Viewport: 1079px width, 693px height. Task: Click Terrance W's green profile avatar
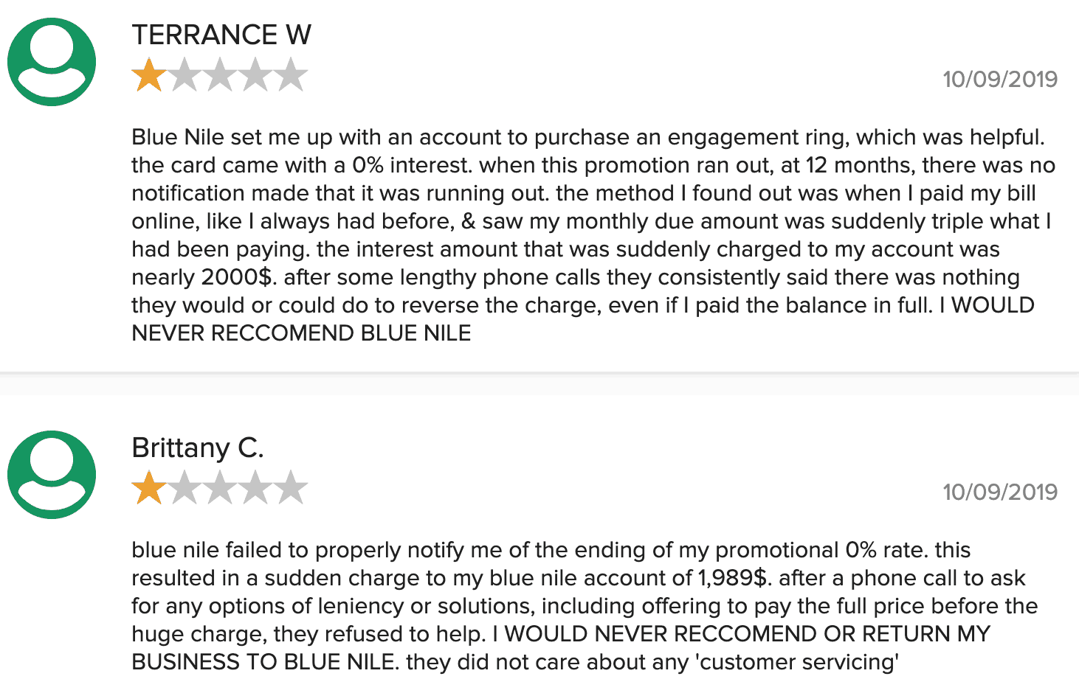pos(52,62)
